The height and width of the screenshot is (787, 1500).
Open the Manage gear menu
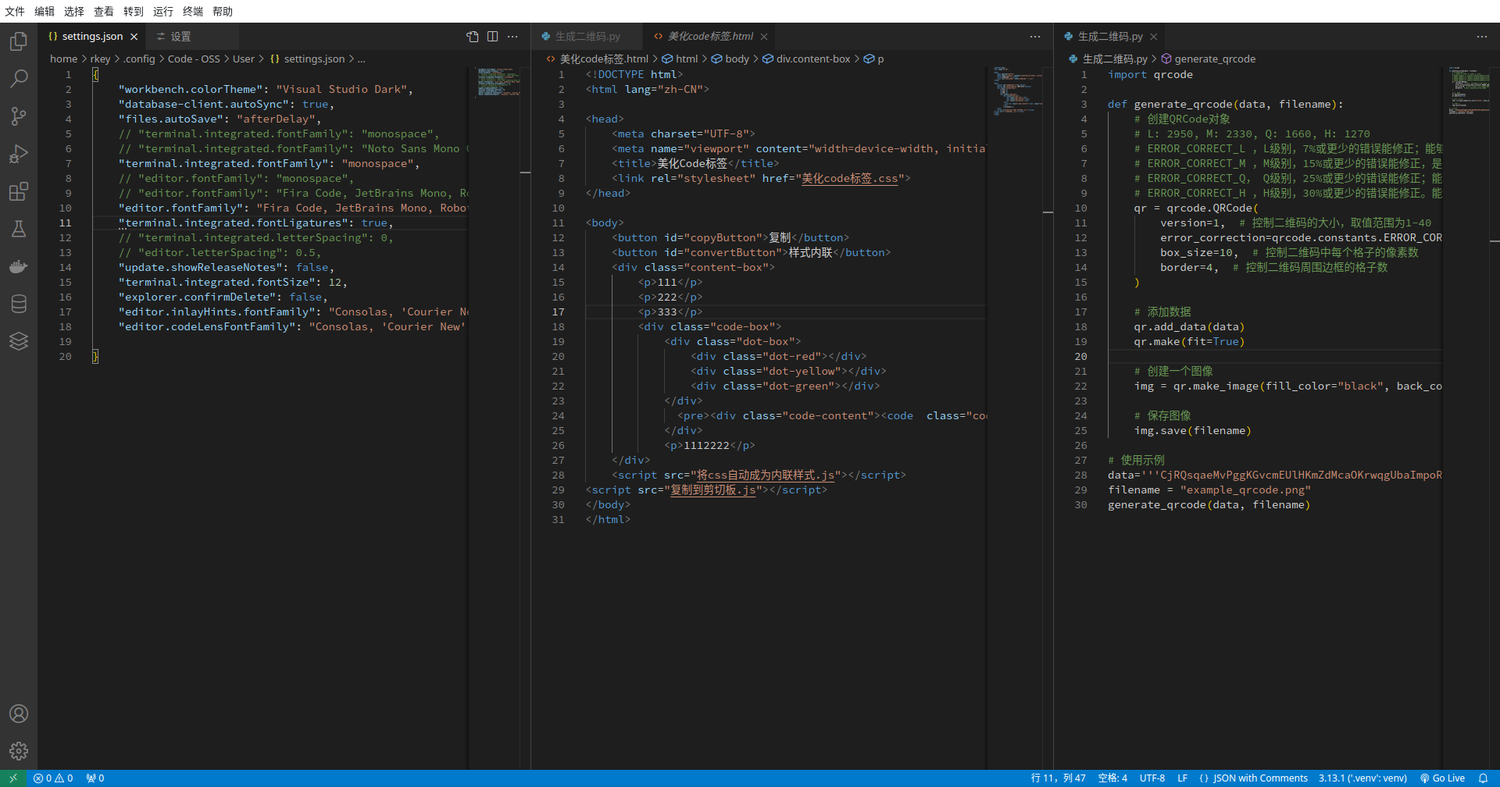pyautogui.click(x=19, y=751)
